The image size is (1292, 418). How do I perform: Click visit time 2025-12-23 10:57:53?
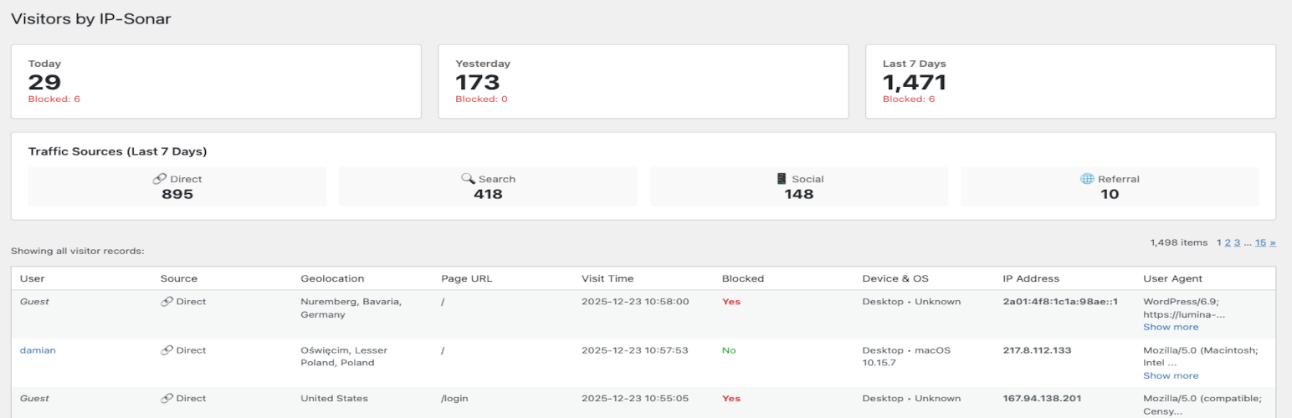pyautogui.click(x=635, y=350)
